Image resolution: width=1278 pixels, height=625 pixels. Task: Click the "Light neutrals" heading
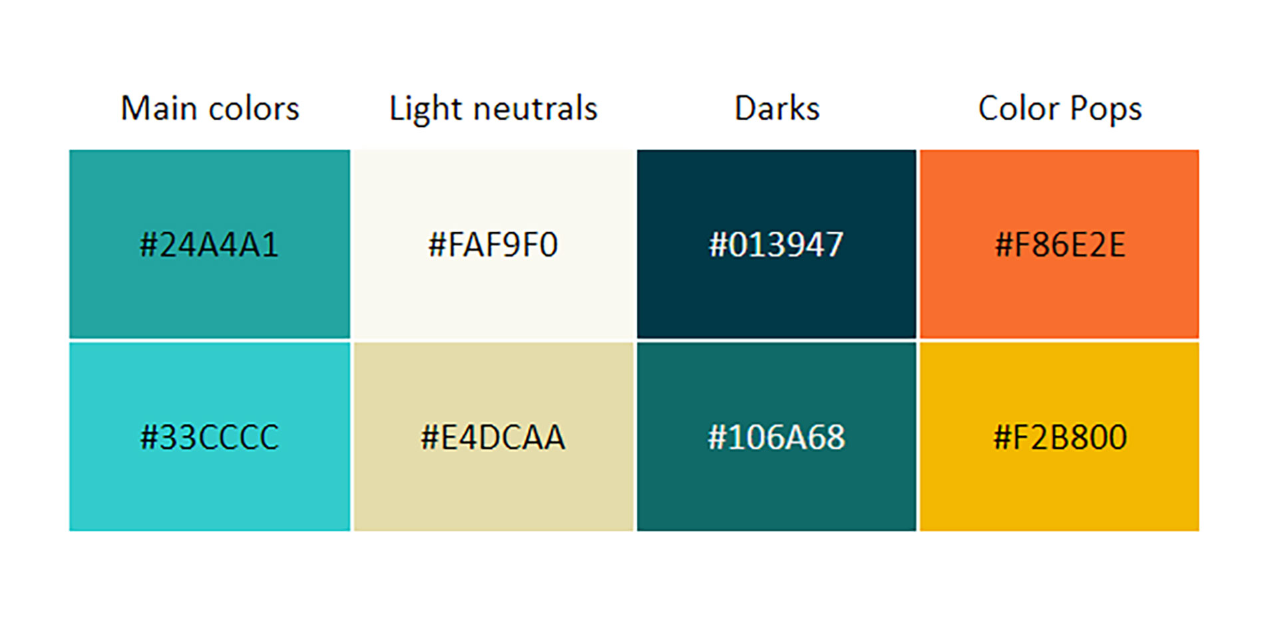493,108
